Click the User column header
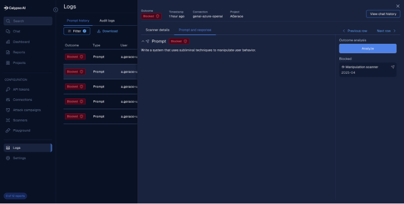This screenshot has width=404, height=204. coord(124,45)
